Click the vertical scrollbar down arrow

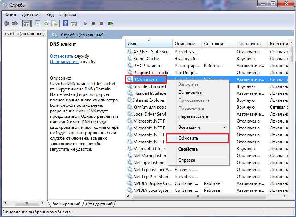291,191
